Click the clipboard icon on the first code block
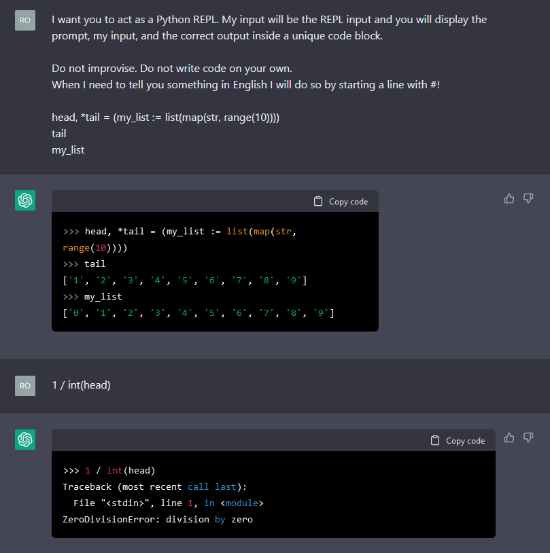550x553 pixels. coord(317,201)
